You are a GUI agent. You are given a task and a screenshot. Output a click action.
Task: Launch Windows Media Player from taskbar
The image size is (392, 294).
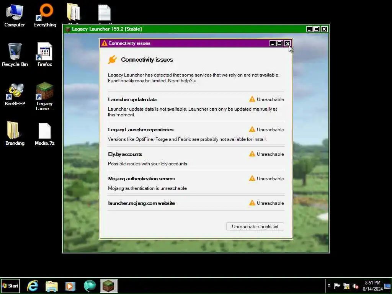[70, 286]
